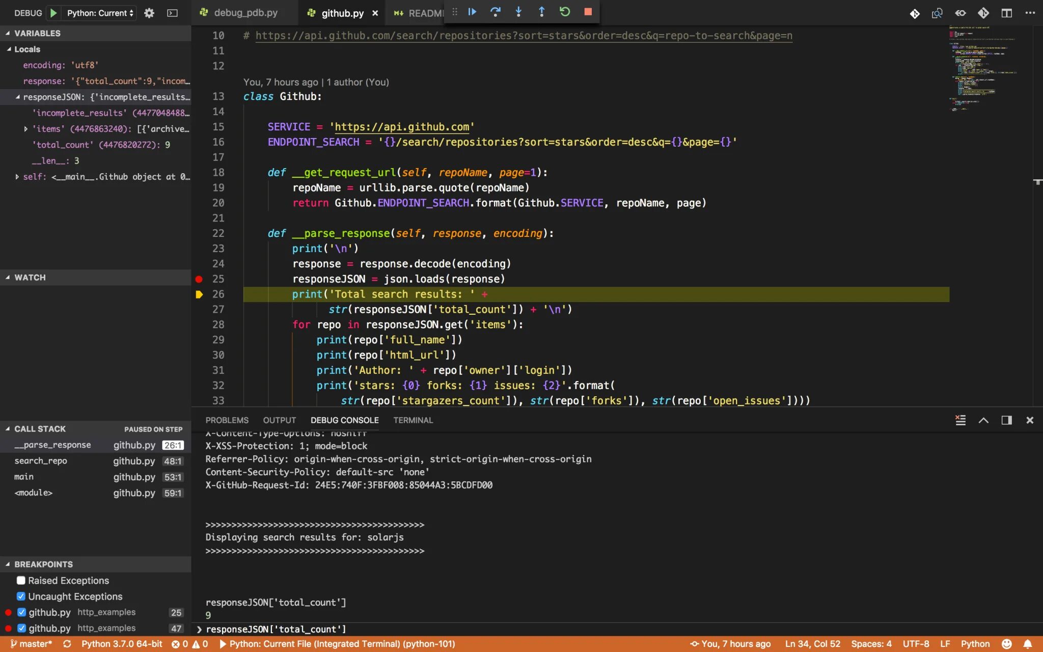
Task: Split the editor to the right
Action: point(1006,13)
